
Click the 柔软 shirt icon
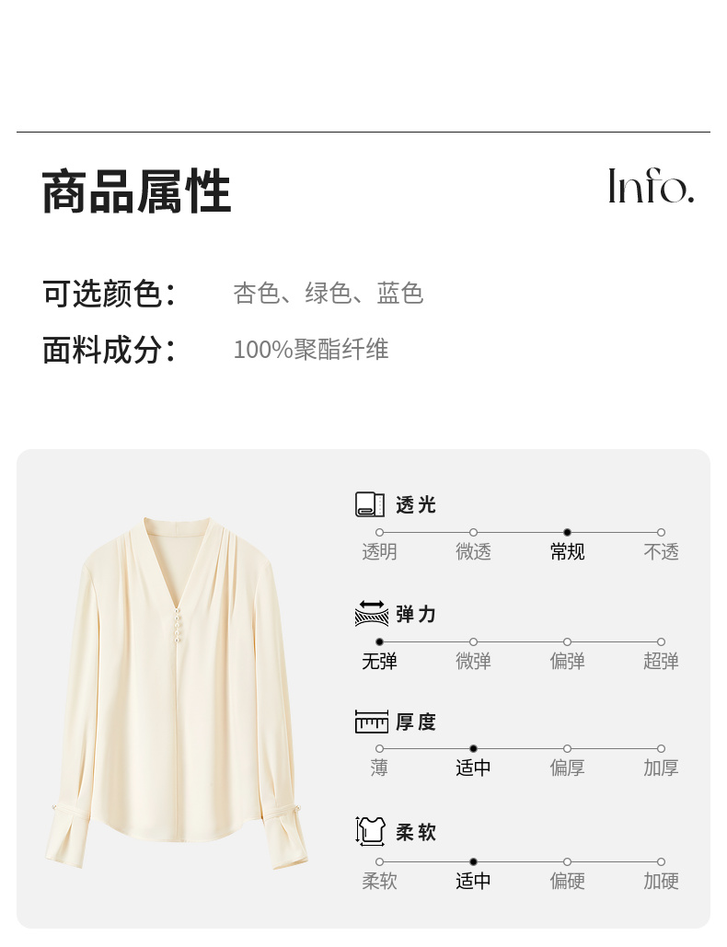[x=370, y=831]
